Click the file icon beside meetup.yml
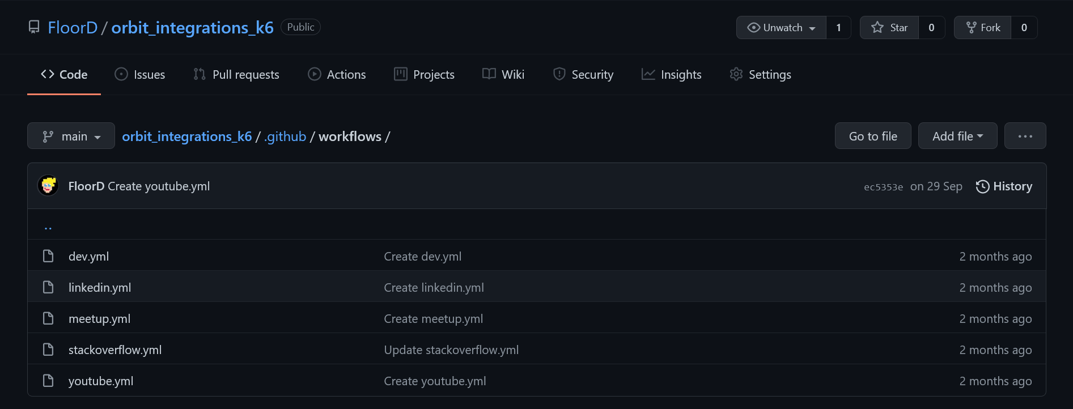This screenshot has width=1073, height=409. pos(48,318)
